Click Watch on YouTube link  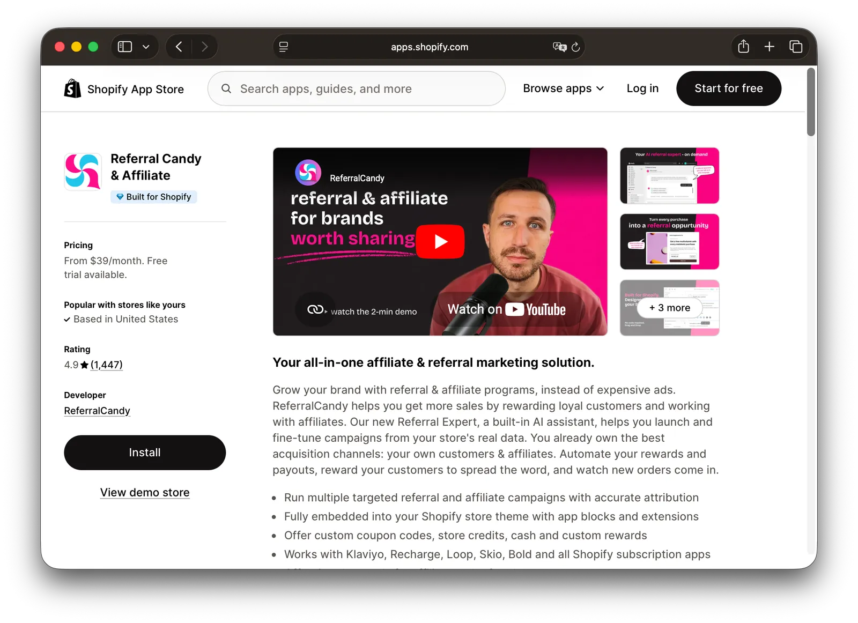point(507,309)
